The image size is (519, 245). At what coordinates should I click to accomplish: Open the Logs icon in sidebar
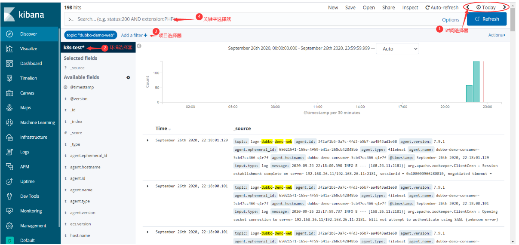coord(9,152)
